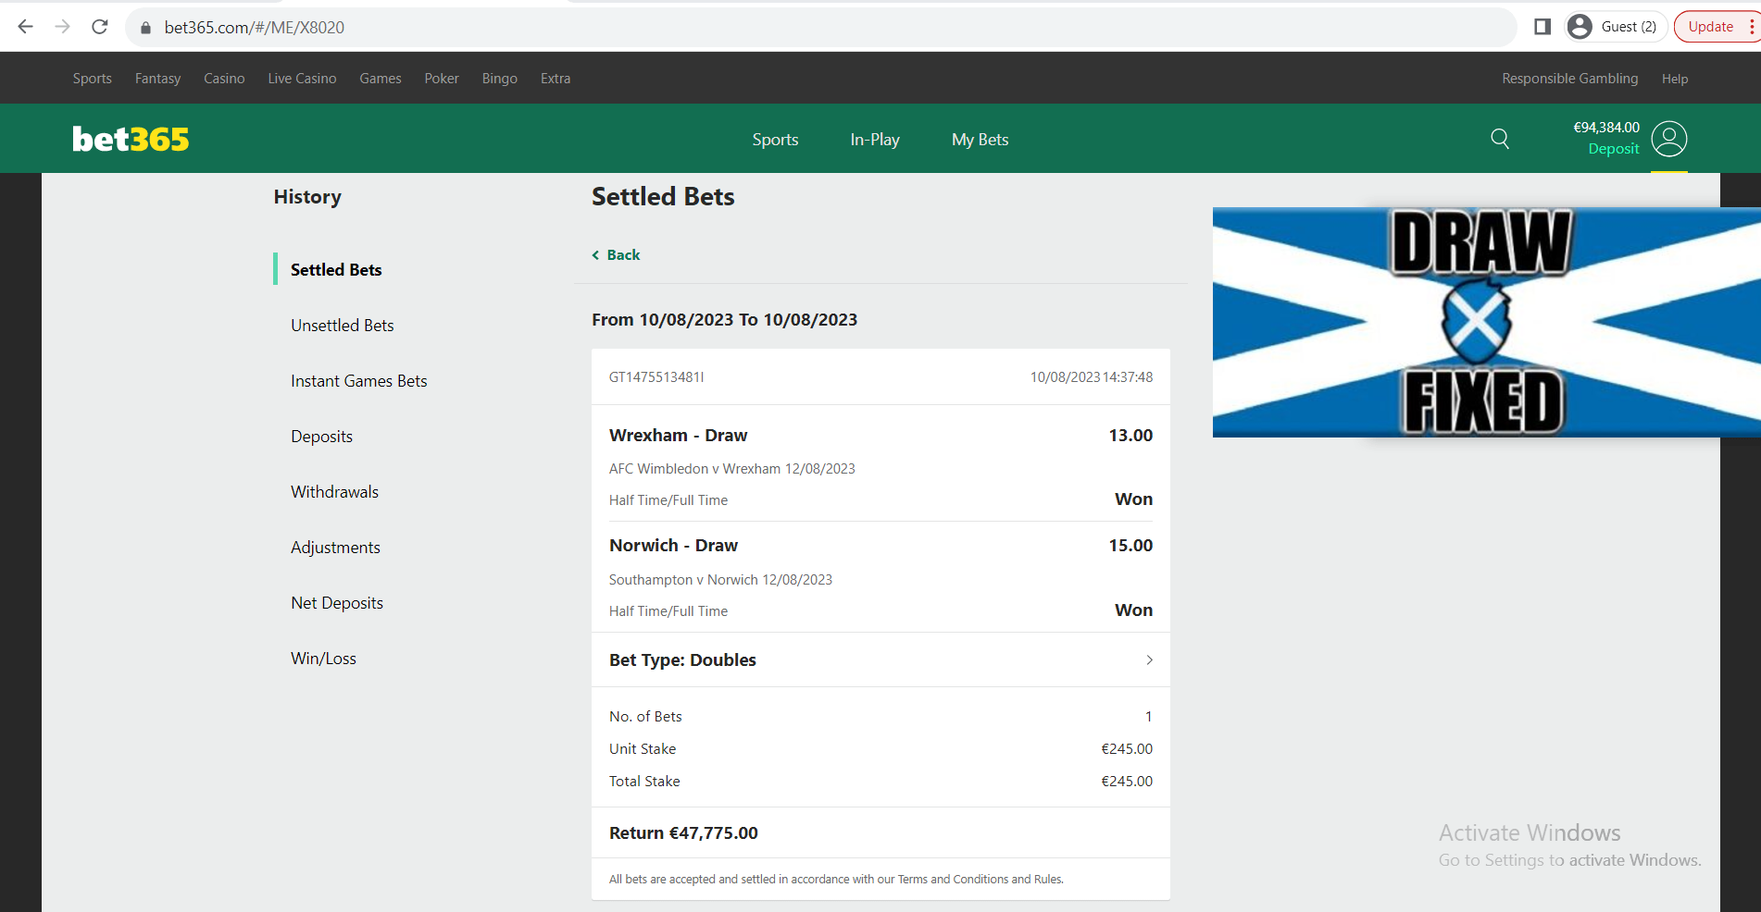
Task: Open Win/Loss history
Action: tap(323, 658)
